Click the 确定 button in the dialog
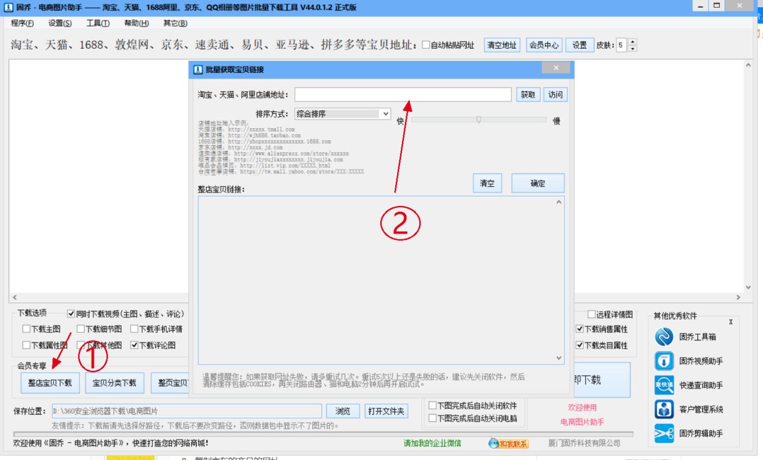Image resolution: width=763 pixels, height=460 pixels. coord(537,184)
